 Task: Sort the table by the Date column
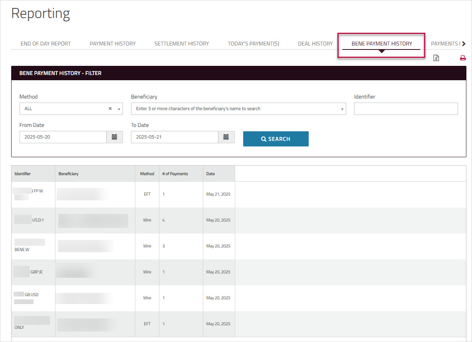(210, 173)
